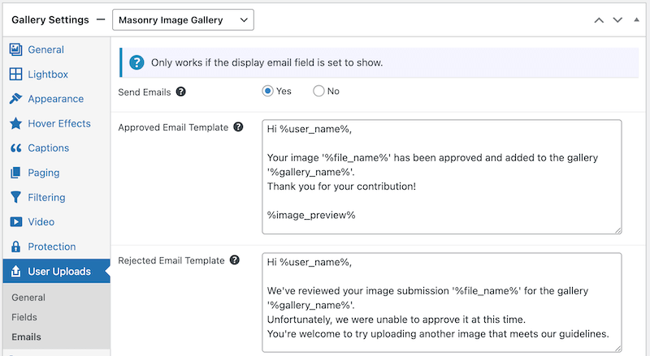Select No for Send Emails
Image resolution: width=650 pixels, height=356 pixels.
(x=318, y=91)
